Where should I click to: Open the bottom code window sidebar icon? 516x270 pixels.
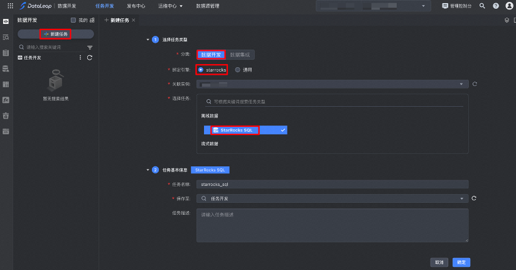point(6,132)
